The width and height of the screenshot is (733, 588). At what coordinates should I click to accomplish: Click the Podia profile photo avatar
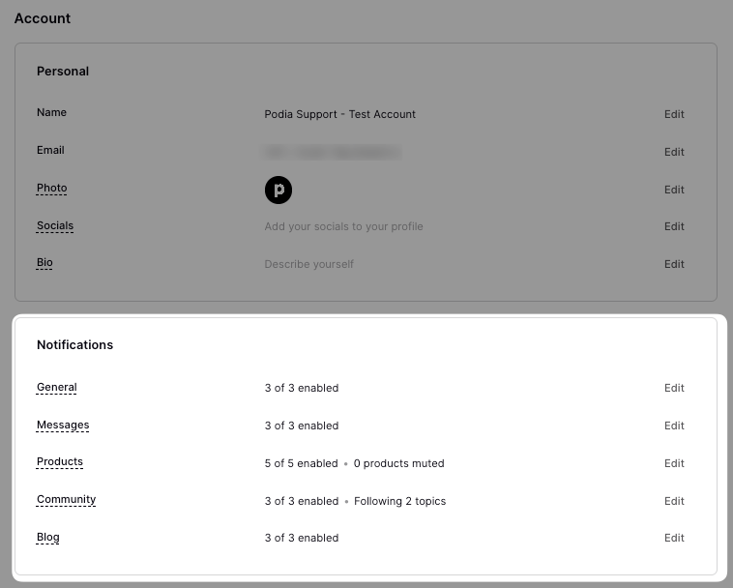pos(278,190)
